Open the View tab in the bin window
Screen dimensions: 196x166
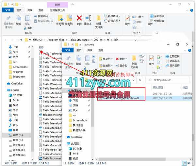point(41,10)
